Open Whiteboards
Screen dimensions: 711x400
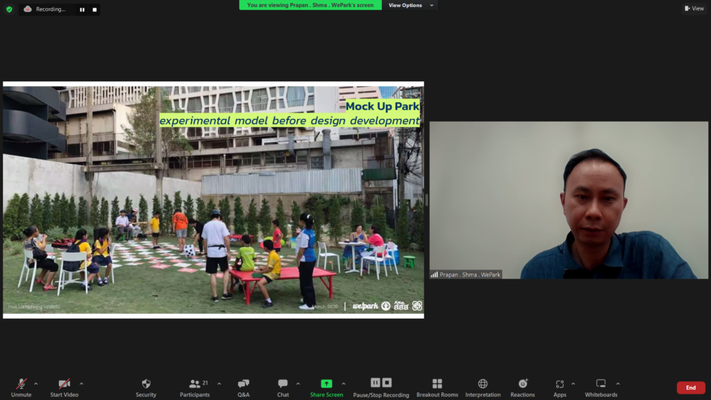coord(601,384)
